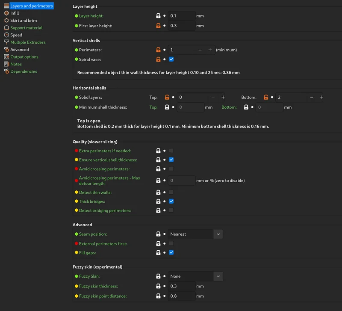This screenshot has width=342, height=311.
Task: Open the Support material settings page
Action: click(27, 28)
